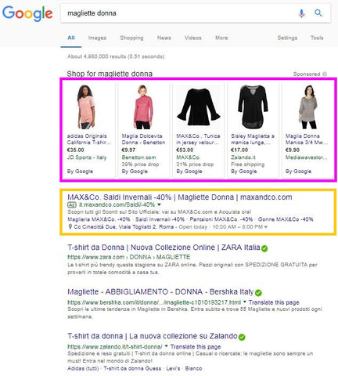Expand MAX&Co. store opening hours arrow
Screen dimensions: 338x376
coord(266,227)
